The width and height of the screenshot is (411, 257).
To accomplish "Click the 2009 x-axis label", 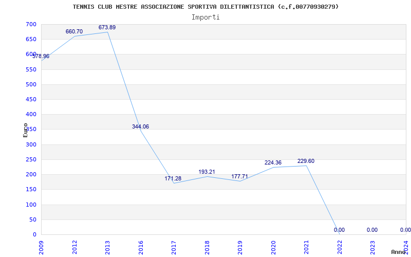I will click(x=42, y=248).
